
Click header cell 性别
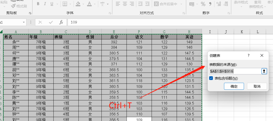click(x=90, y=37)
